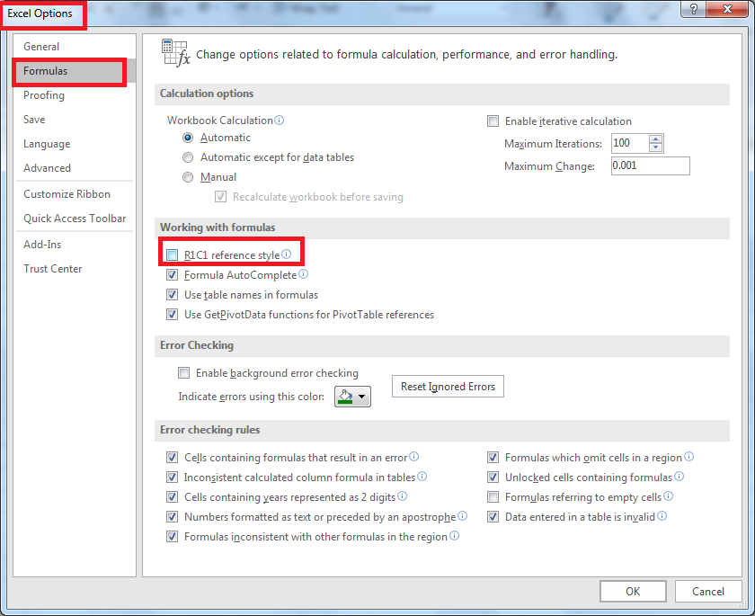Viewport: 755px width, 616px height.
Task: Open Customize Ribbon category
Action: (74, 194)
